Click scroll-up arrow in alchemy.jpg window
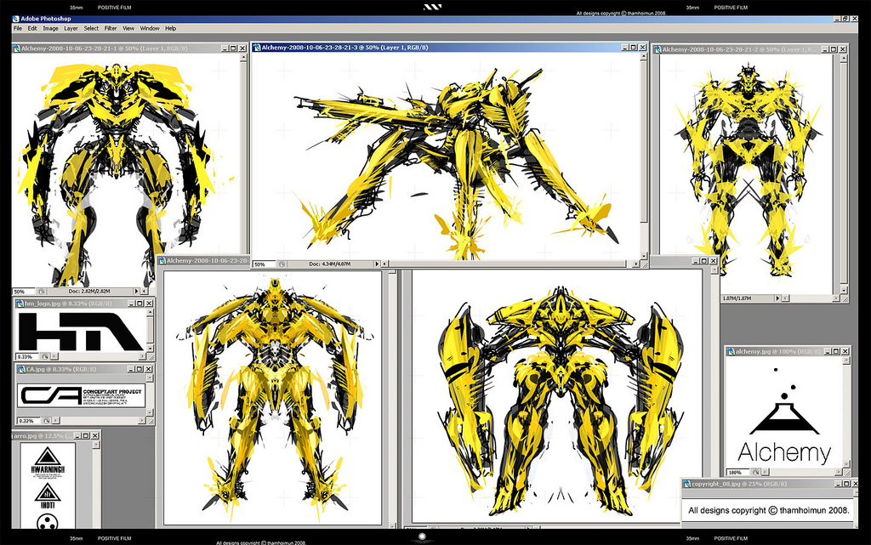This screenshot has width=871, height=545. [x=846, y=360]
